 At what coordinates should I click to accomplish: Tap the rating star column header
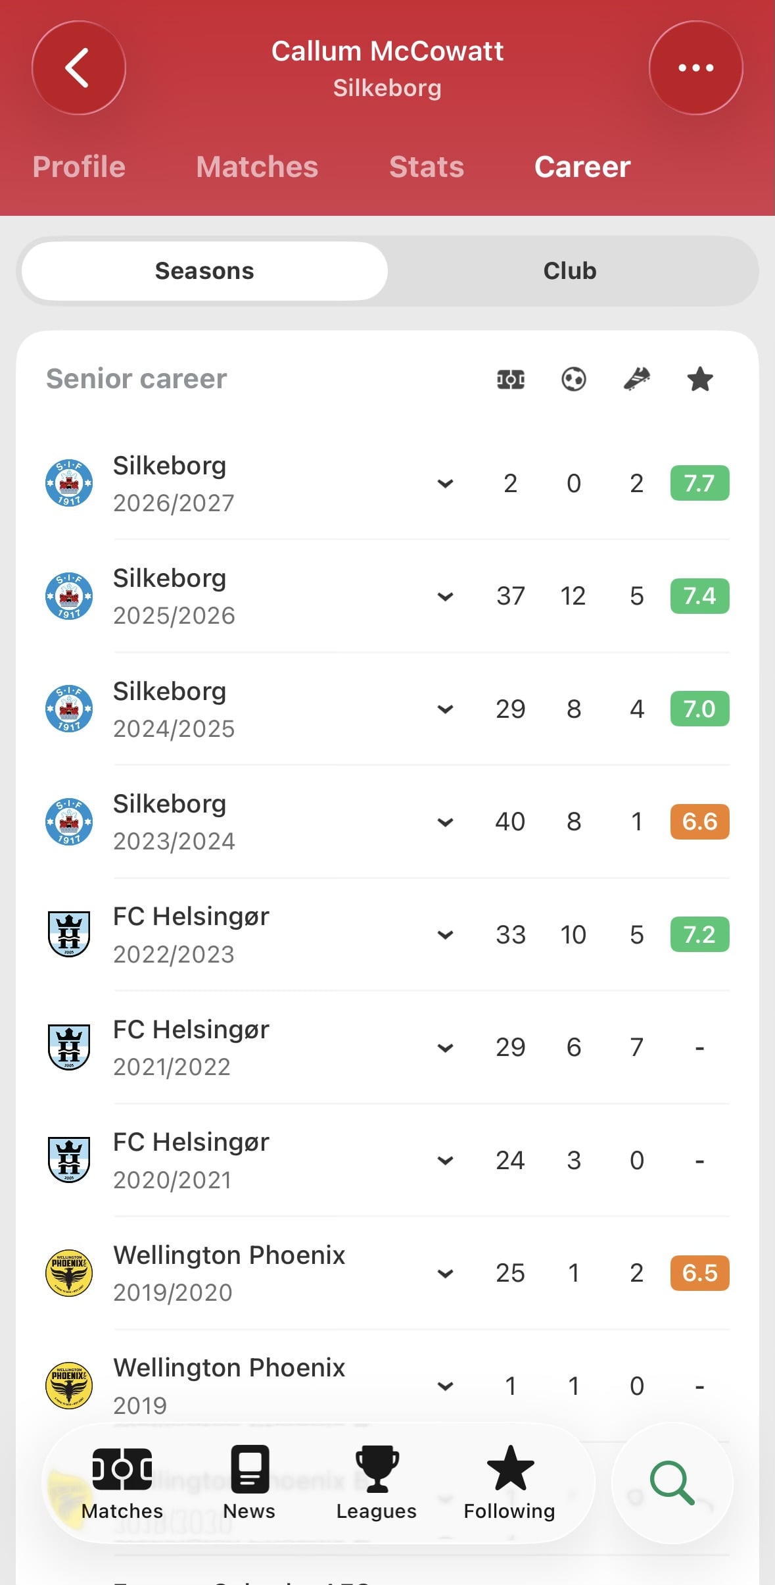coord(699,379)
